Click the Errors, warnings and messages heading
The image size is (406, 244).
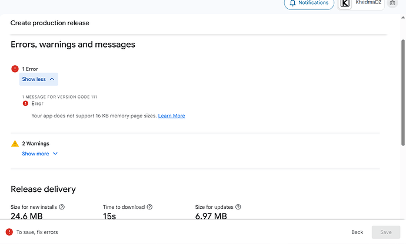[x=73, y=45]
